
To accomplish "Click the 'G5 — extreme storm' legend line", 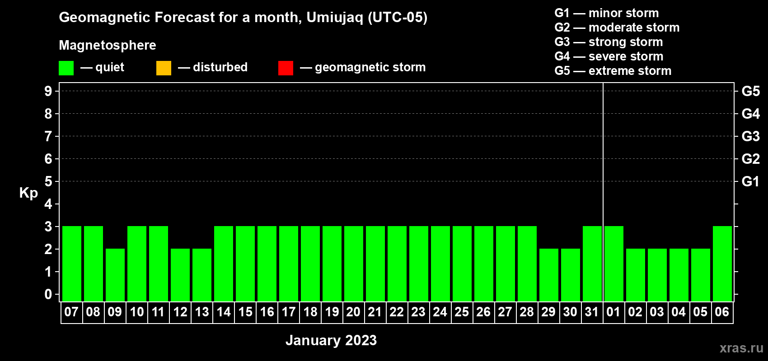I will (613, 71).
